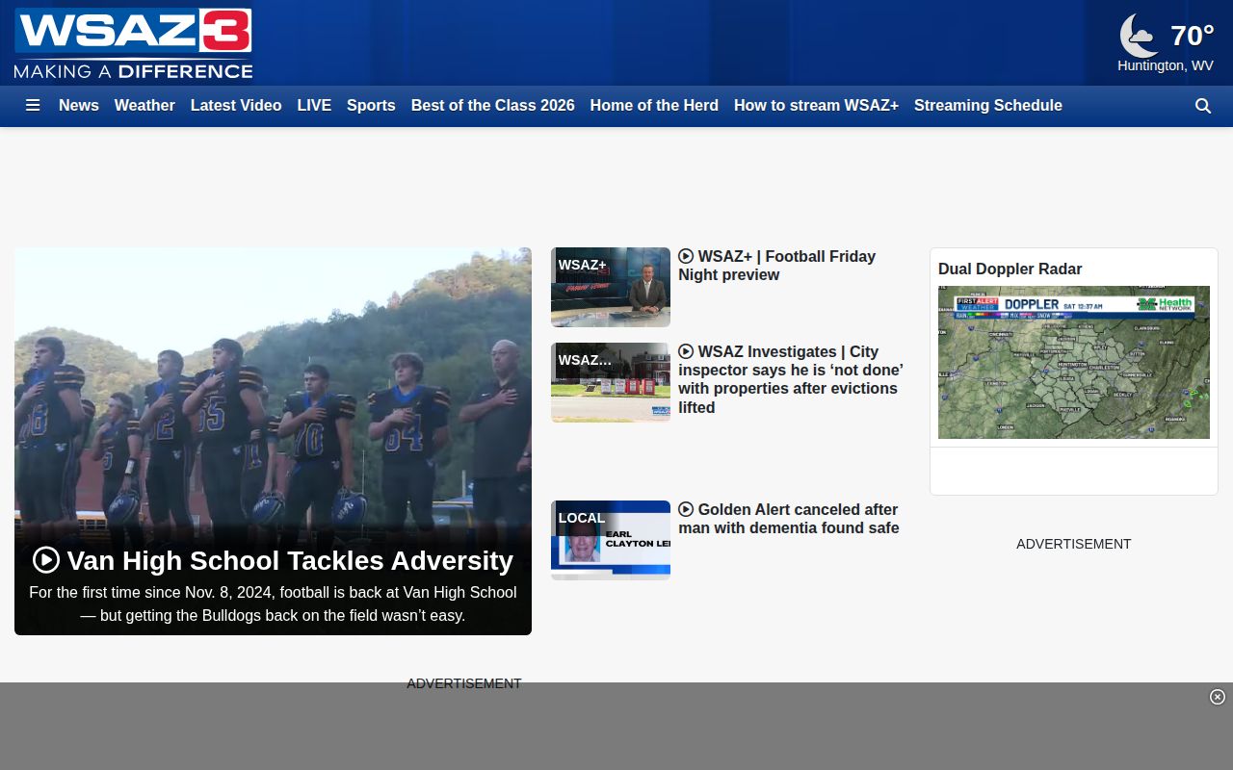Visit Home of the Herd

pyautogui.click(x=654, y=106)
